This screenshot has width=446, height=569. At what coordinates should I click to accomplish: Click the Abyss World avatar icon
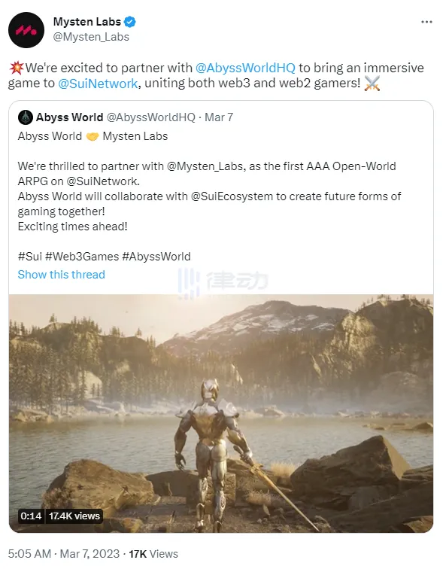(x=26, y=117)
